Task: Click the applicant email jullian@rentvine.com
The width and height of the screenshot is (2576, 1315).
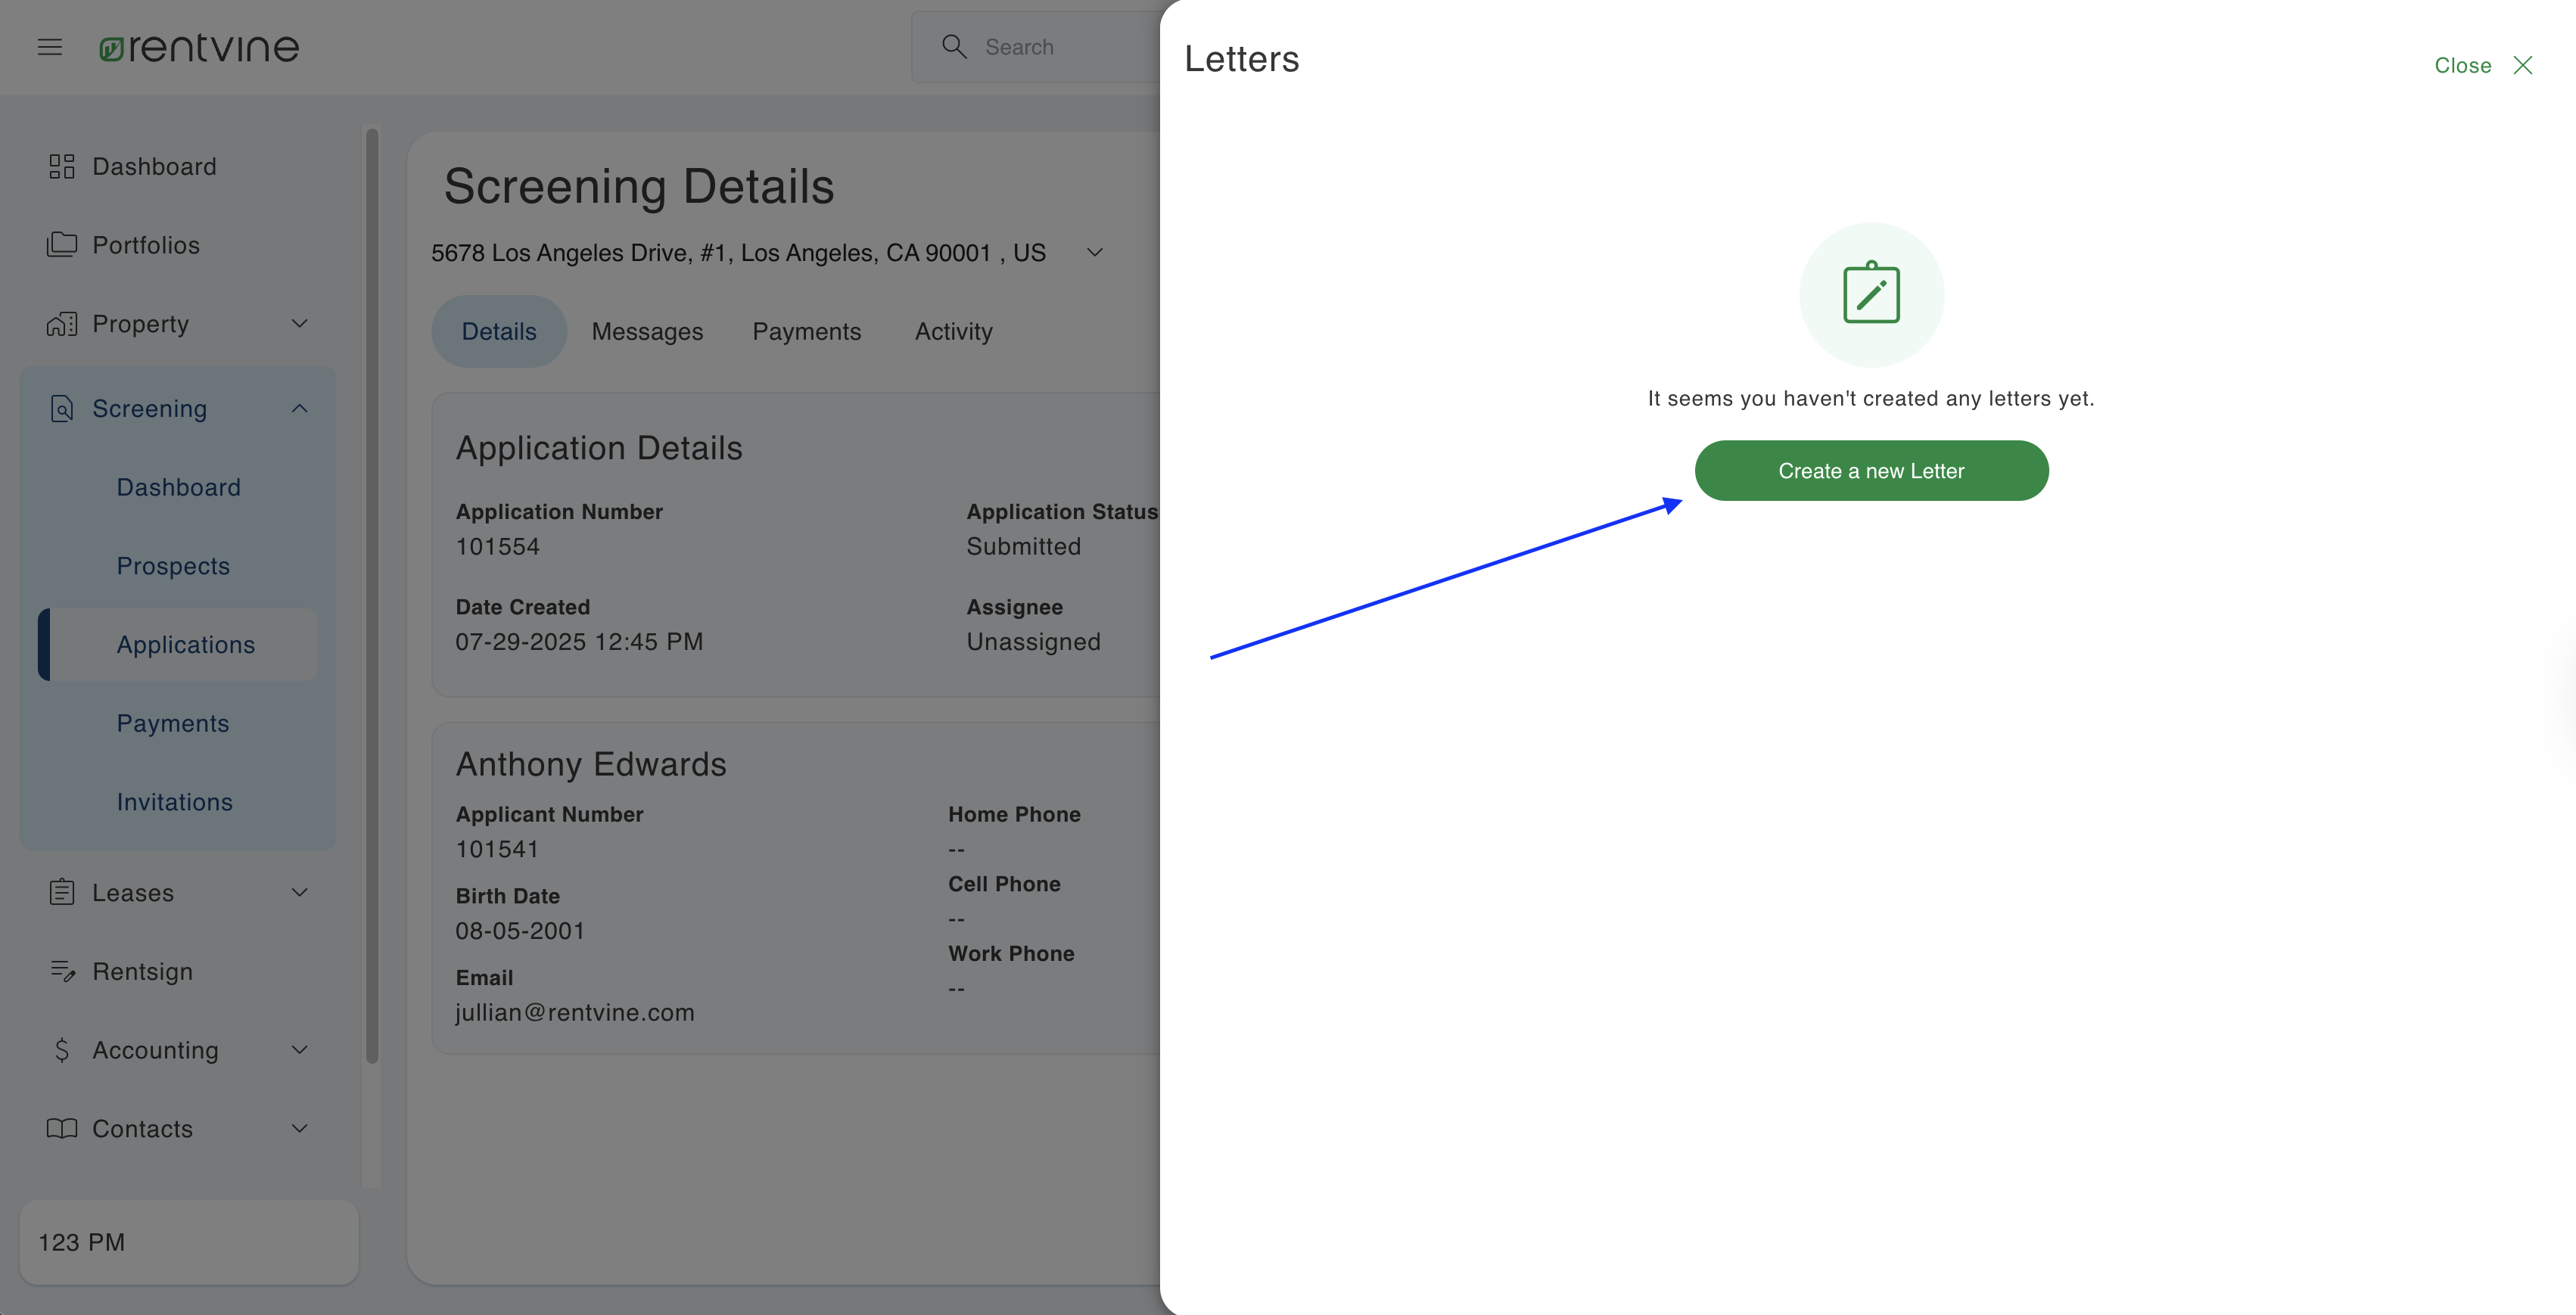Action: click(x=575, y=1012)
